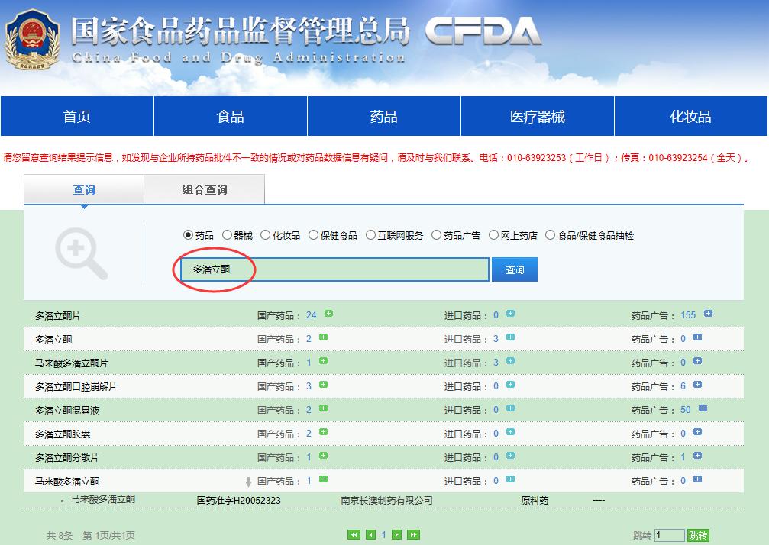Screen dimensions: 769x545
Task: Go to the first page using pagination arrow
Action: pyautogui.click(x=354, y=534)
